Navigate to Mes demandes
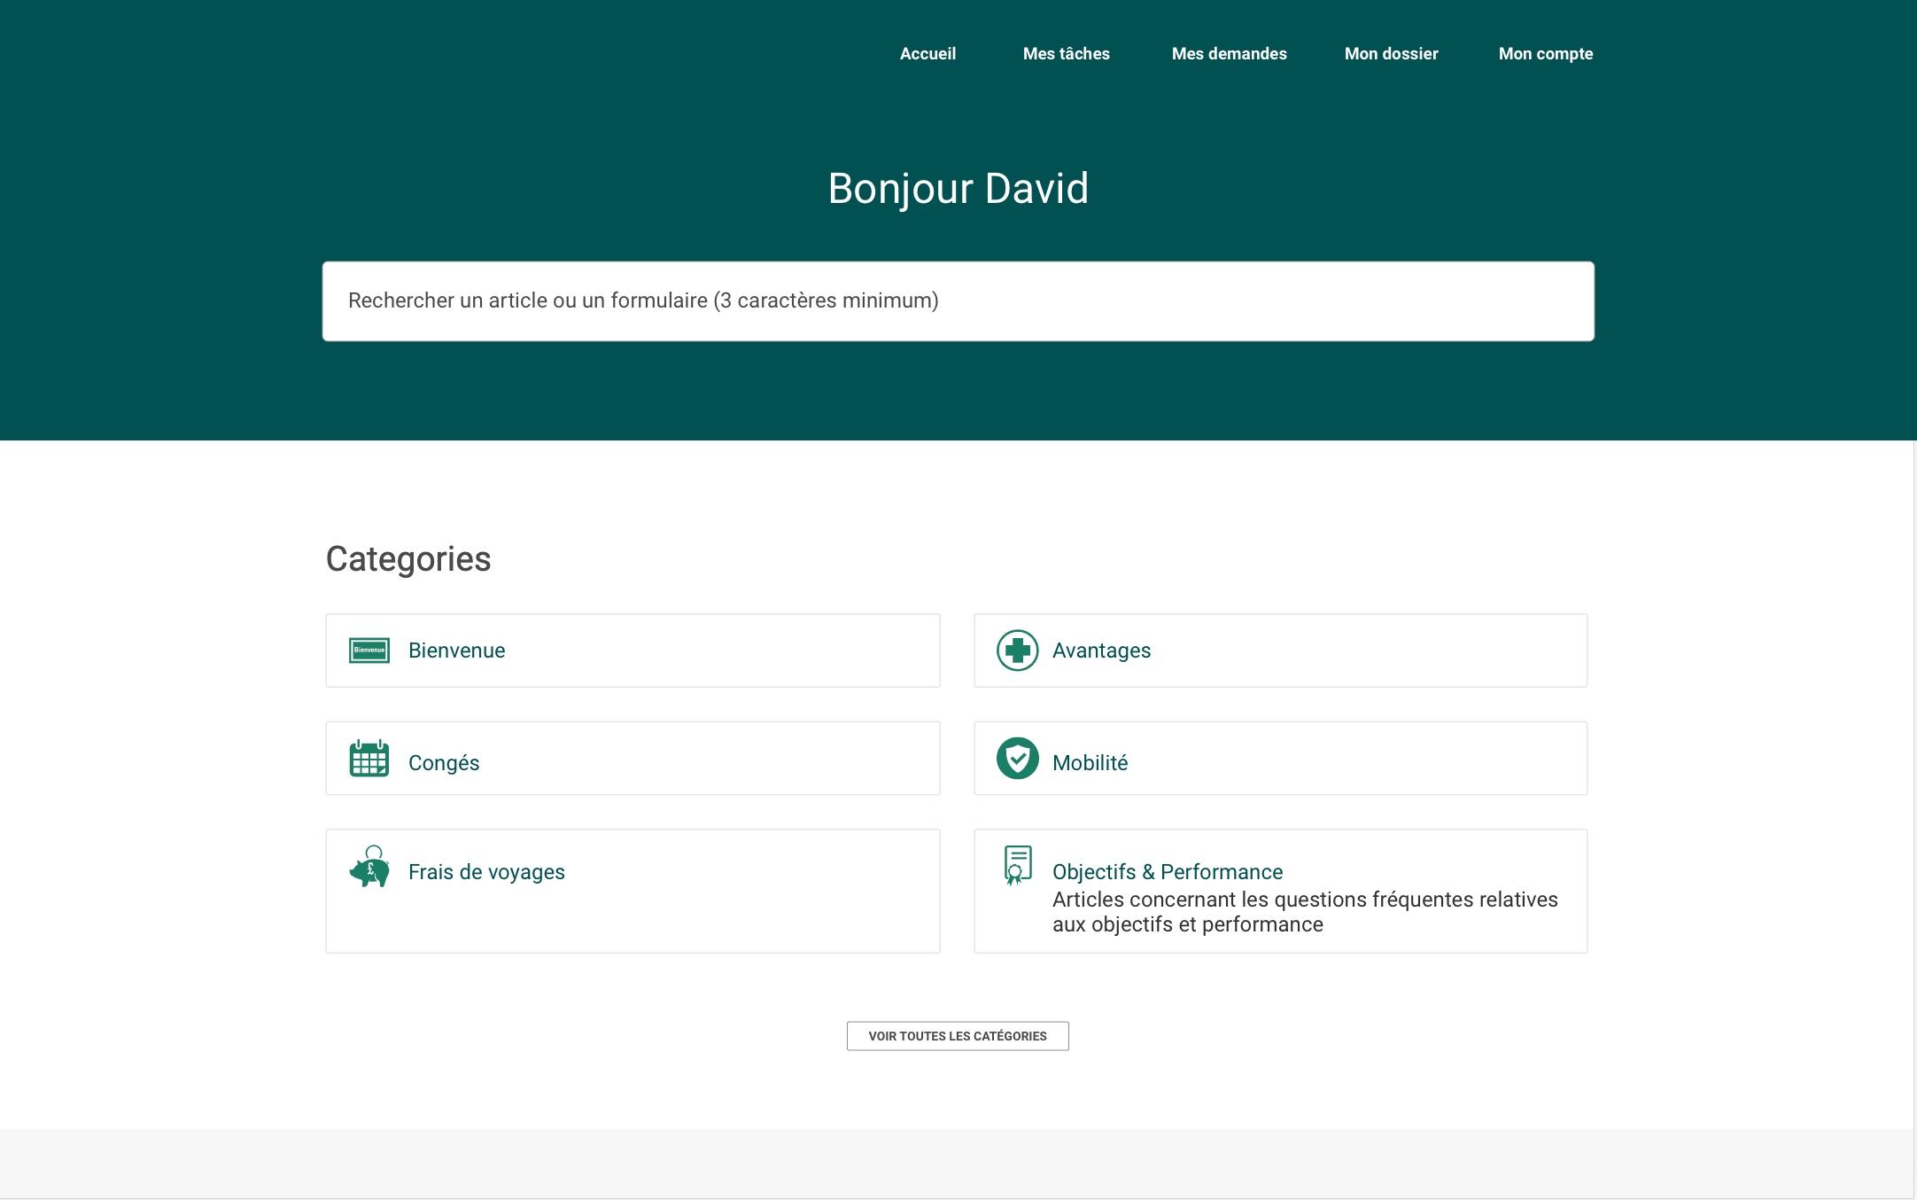This screenshot has height=1200, width=1917. coord(1230,54)
